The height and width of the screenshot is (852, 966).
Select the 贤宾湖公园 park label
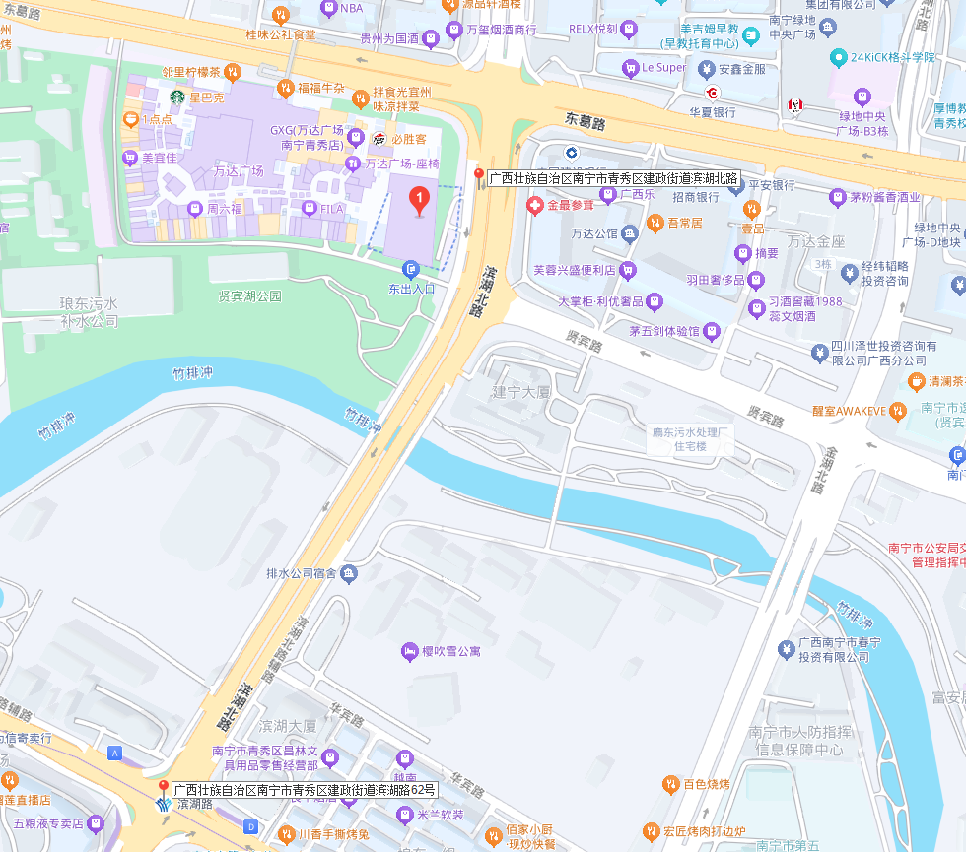(250, 296)
